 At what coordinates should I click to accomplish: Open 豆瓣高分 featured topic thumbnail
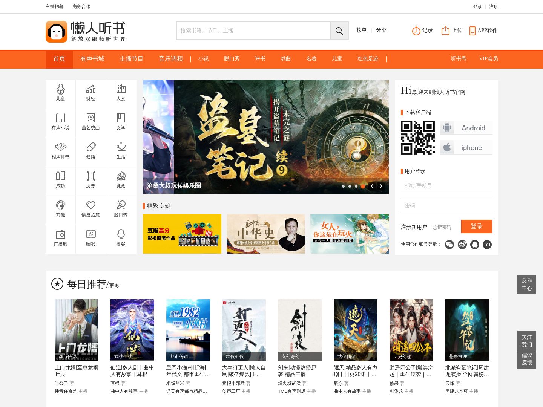tap(182, 234)
